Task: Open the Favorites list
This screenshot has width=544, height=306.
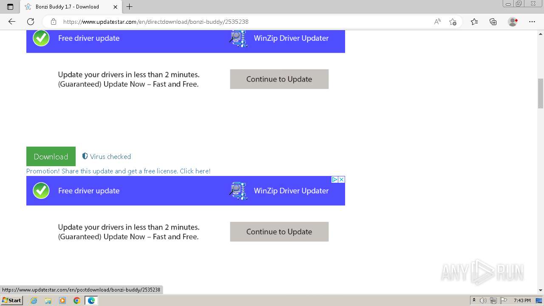Action: pos(474,22)
